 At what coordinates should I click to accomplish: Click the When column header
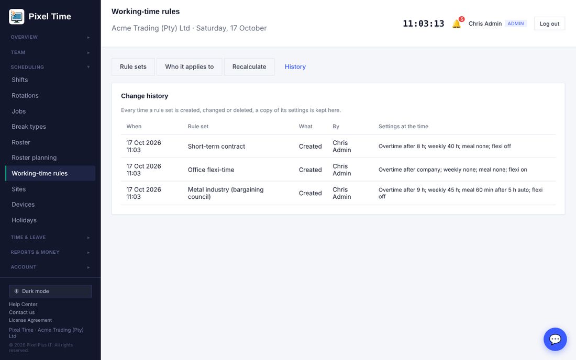tap(134, 127)
